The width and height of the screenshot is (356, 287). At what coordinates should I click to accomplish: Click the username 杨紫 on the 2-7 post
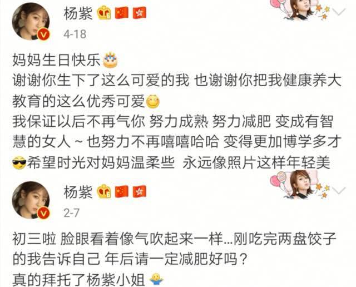(x=78, y=192)
